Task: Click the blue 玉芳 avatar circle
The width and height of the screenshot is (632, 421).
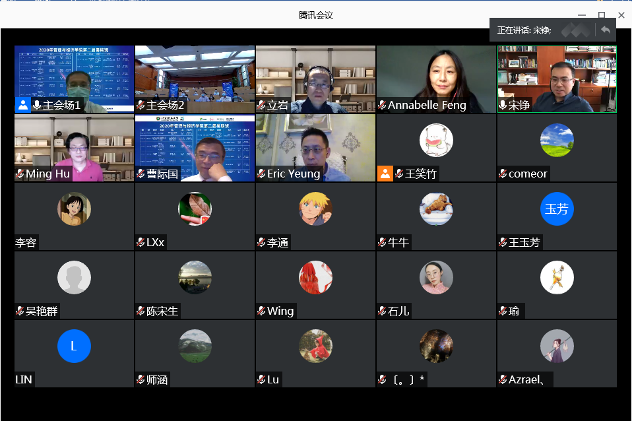Action: (556, 209)
